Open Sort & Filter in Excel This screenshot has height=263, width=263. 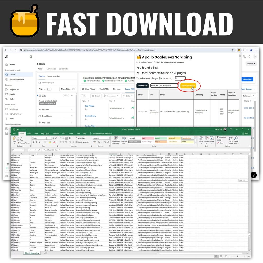(x=231, y=140)
